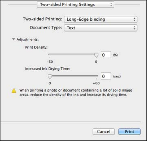Open the Two-sided Printing Settings pane menu
147x141 pixels.
point(76,5)
